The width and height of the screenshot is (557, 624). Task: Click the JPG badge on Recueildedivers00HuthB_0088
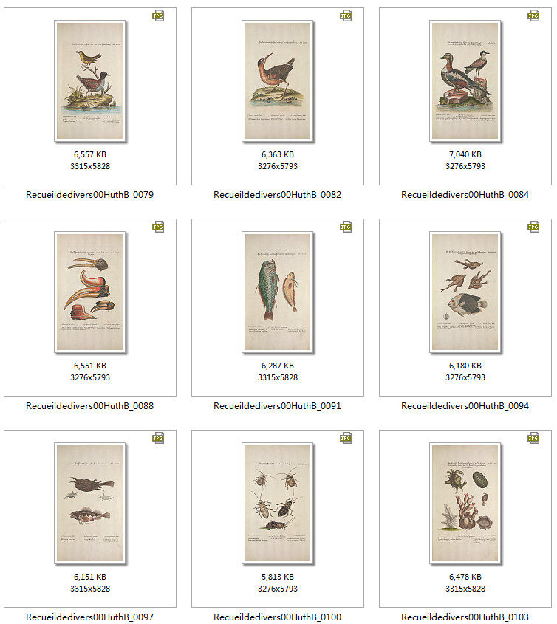[x=158, y=227]
